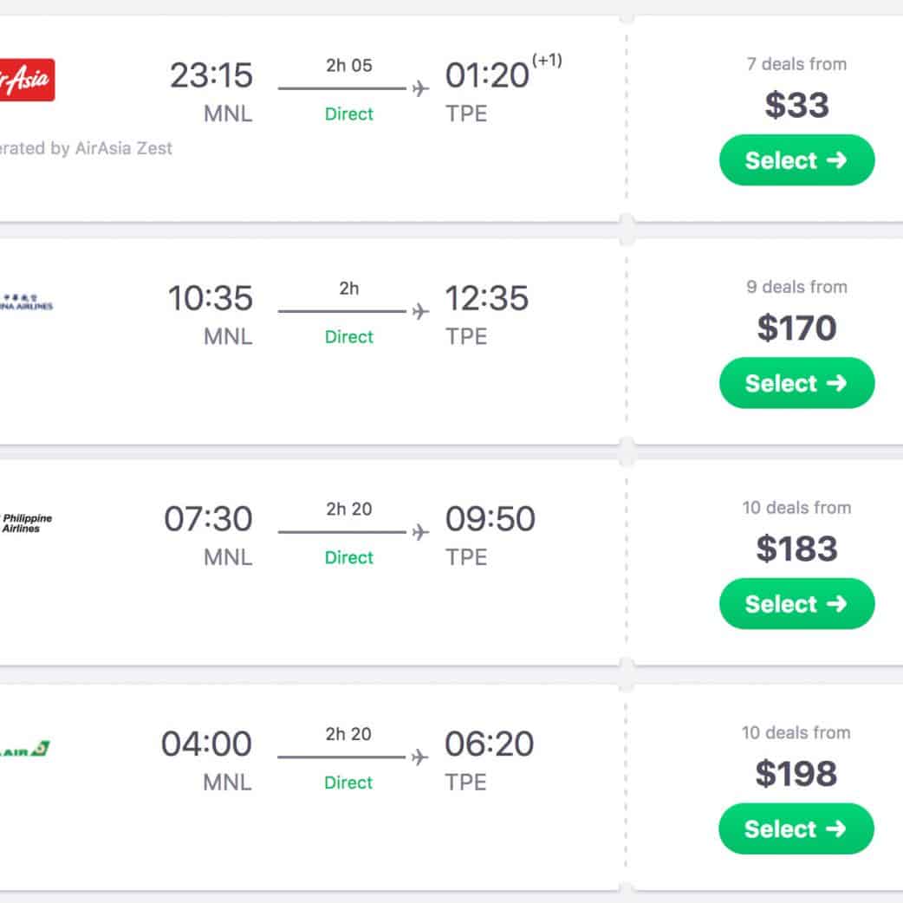Click the AirAsia airline logo
This screenshot has width=903, height=903.
point(28,80)
